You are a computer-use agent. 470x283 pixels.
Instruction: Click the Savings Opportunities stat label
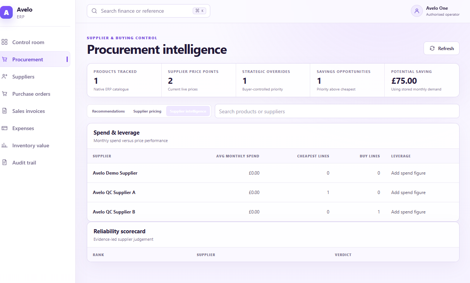344,71
